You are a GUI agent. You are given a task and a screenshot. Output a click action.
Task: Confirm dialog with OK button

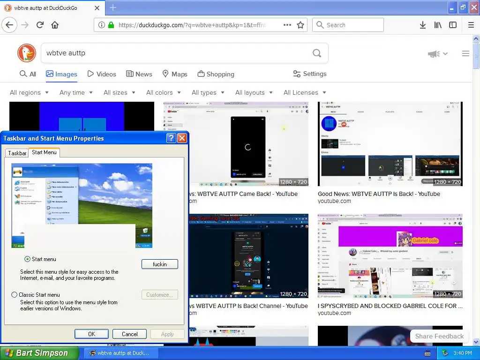(x=91, y=334)
